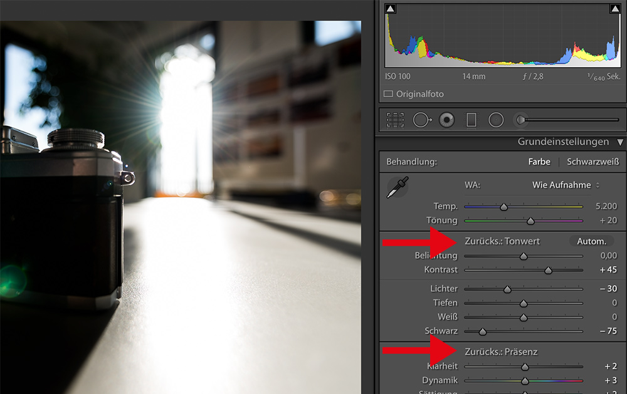Click 'Zurücks.: Tonwert' to reset tone
This screenshot has height=394, width=627.
[502, 241]
